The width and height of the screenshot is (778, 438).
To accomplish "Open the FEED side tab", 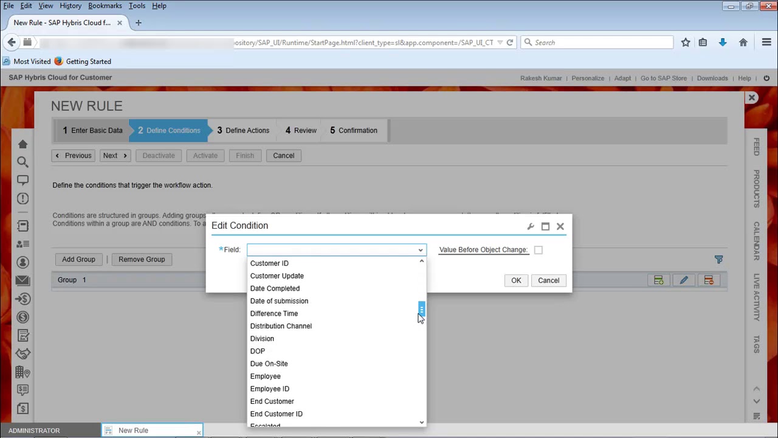I will click(757, 147).
